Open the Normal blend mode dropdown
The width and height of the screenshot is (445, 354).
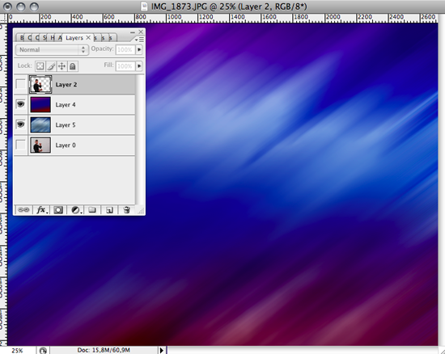(x=52, y=50)
